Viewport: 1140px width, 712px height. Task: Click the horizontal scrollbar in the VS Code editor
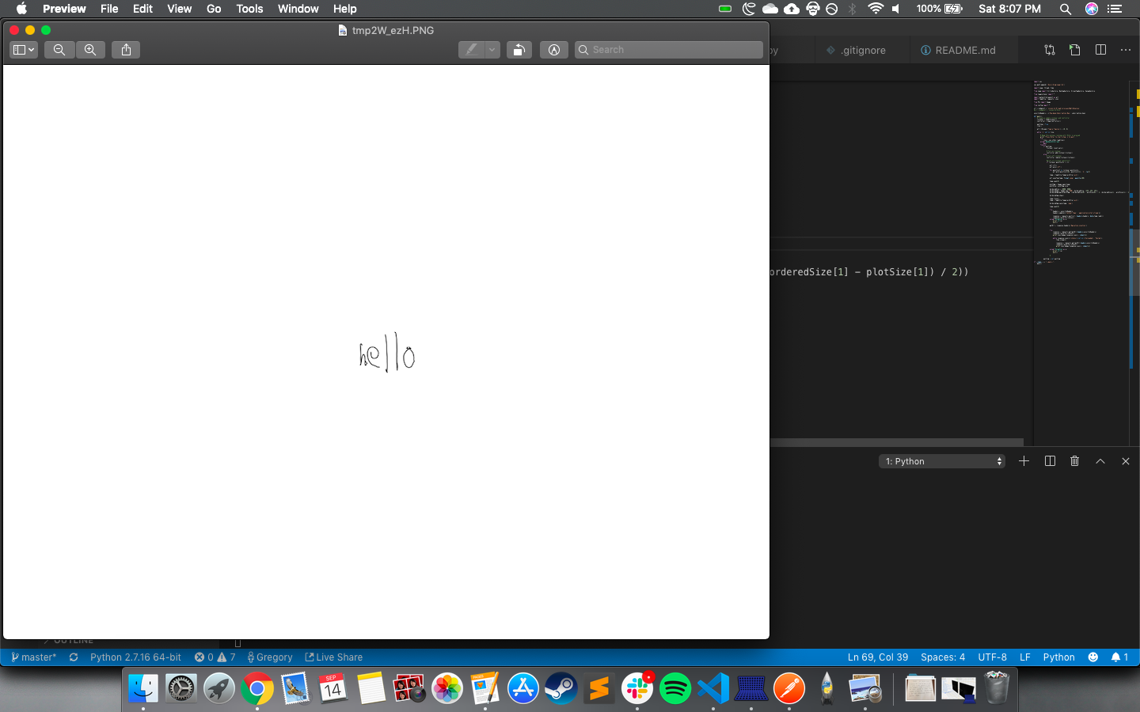(x=896, y=442)
